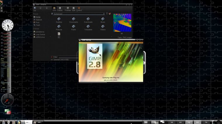Click the '01 selected (449.4 KiB)' status text

[60, 60]
